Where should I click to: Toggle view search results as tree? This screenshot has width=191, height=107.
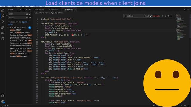tap(27, 10)
